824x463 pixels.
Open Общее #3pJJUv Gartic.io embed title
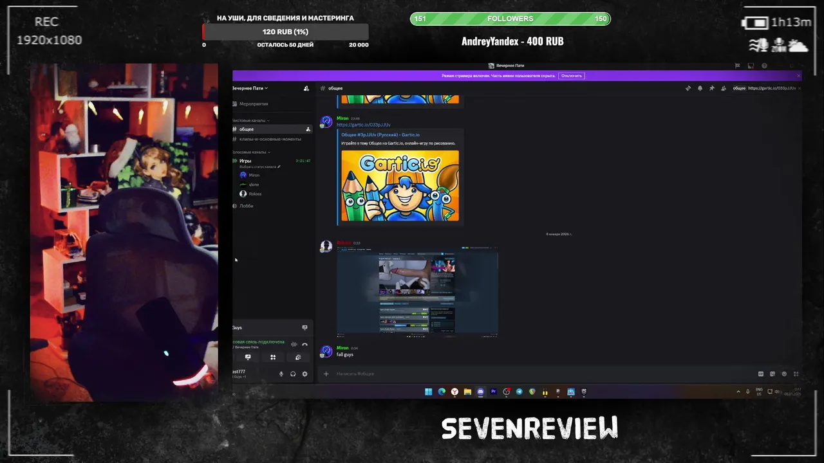(x=380, y=135)
